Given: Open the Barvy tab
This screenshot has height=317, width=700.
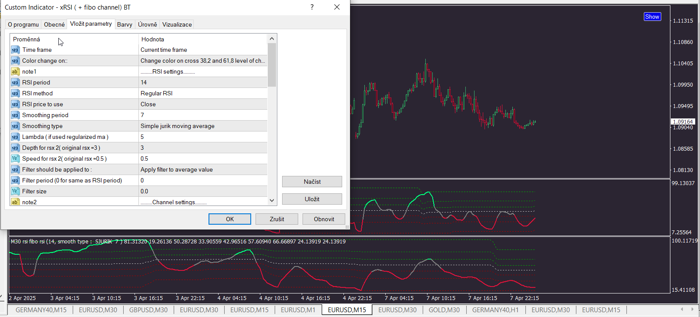Looking at the screenshot, I should pos(125,24).
